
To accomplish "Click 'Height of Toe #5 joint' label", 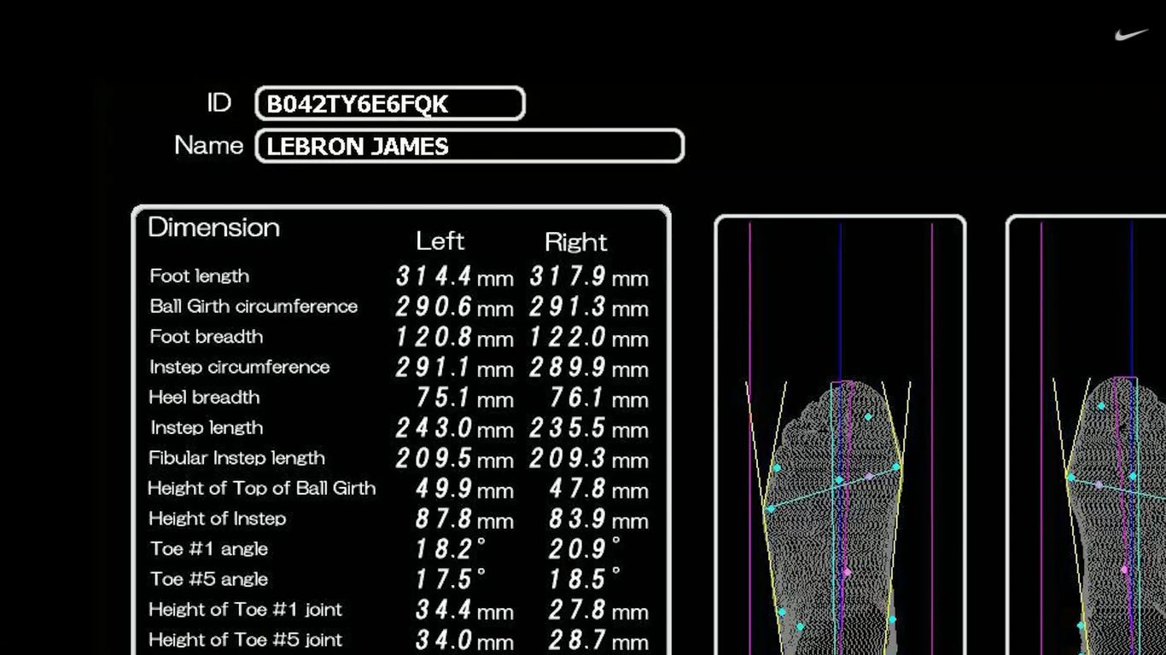I will pyautogui.click(x=246, y=640).
